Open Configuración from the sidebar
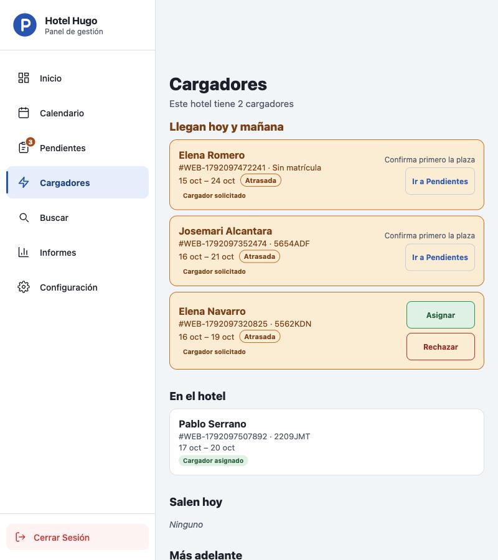The height and width of the screenshot is (560, 498). [x=78, y=287]
